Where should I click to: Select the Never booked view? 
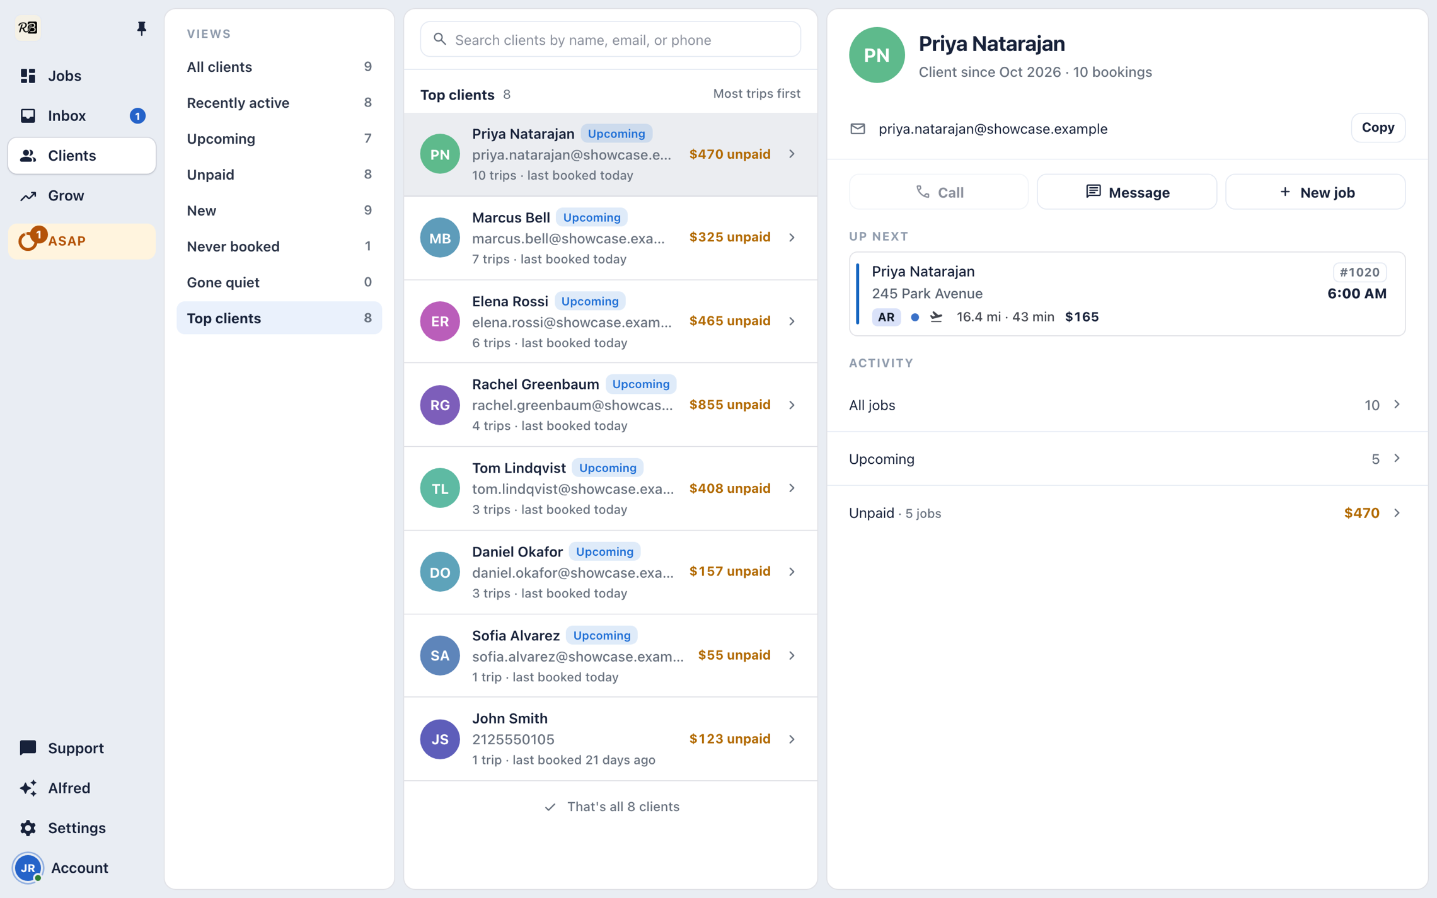click(279, 246)
